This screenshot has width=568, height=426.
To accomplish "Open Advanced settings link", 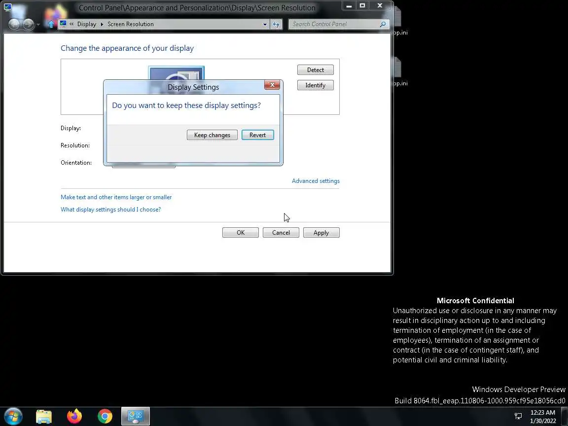I will [316, 181].
